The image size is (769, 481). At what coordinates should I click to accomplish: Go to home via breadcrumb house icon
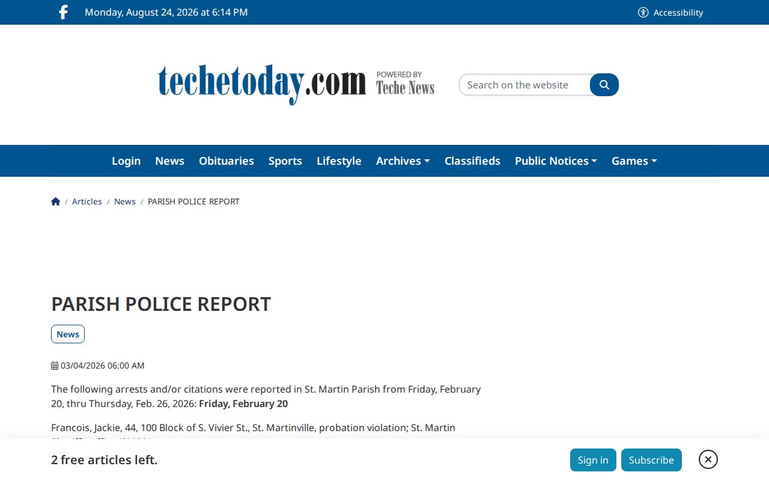[x=56, y=201]
